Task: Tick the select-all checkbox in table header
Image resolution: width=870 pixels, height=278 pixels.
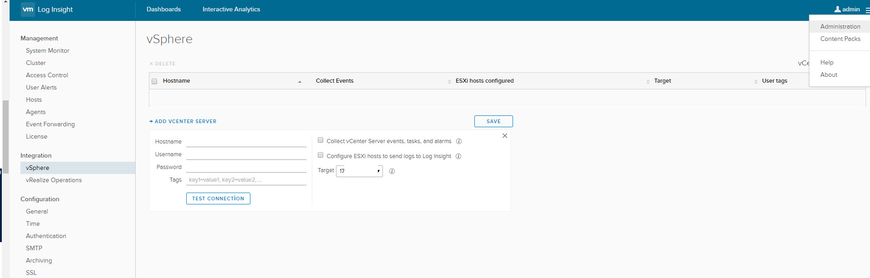Action: pos(154,81)
